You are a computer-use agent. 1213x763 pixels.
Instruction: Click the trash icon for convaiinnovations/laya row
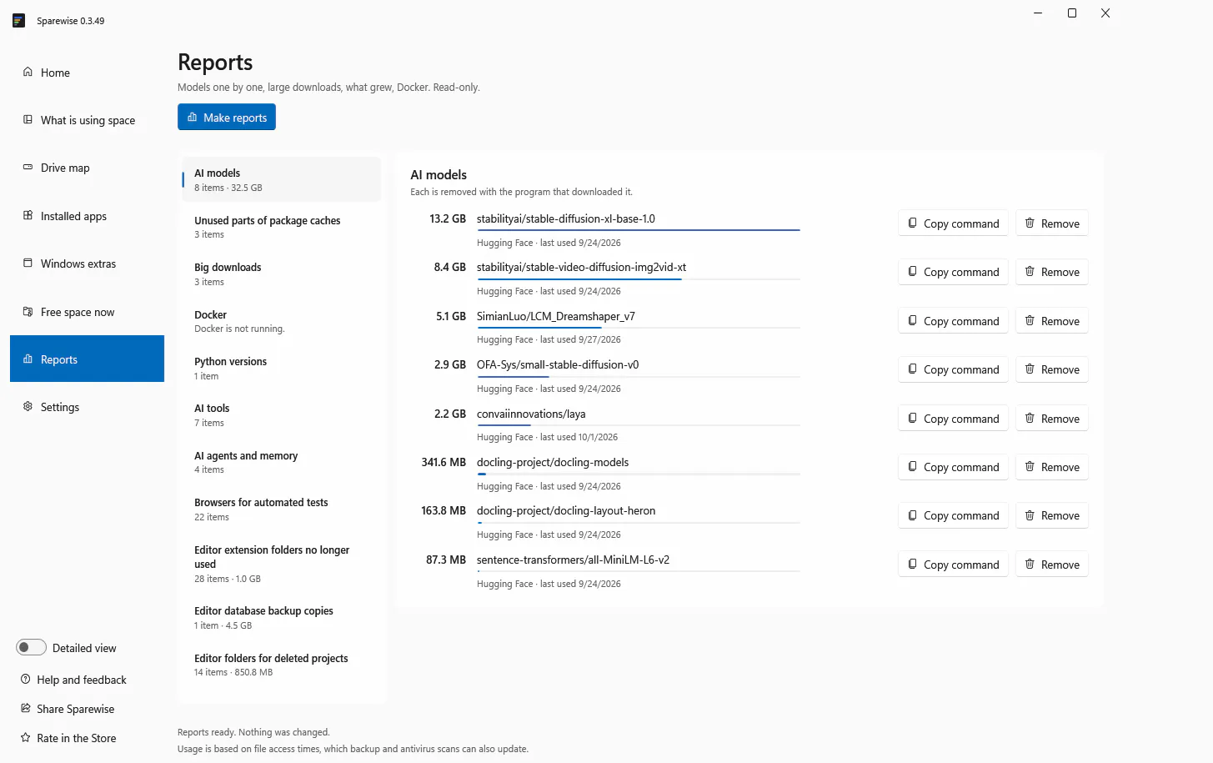click(x=1030, y=418)
